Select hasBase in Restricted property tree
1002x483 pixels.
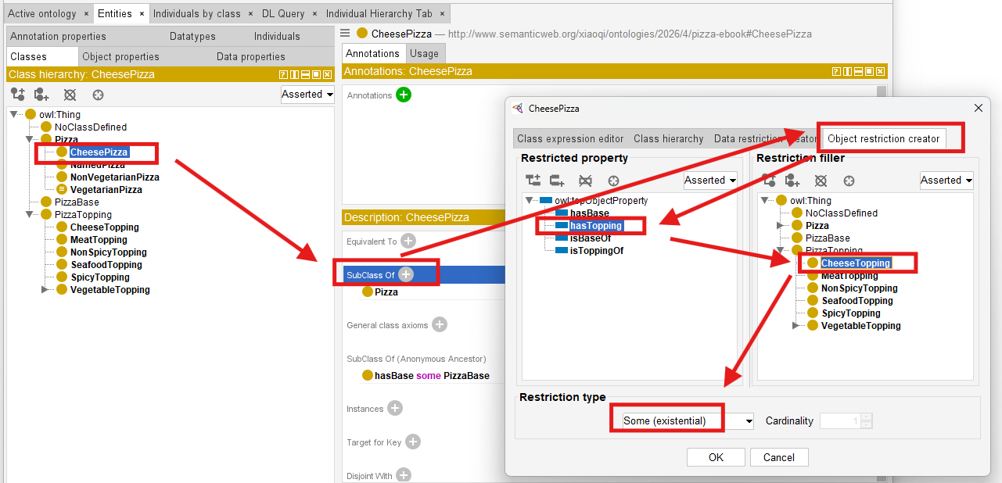[589, 213]
